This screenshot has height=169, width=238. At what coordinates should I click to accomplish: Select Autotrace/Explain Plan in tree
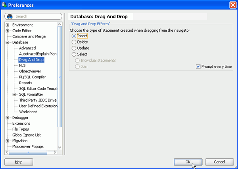point(38,54)
